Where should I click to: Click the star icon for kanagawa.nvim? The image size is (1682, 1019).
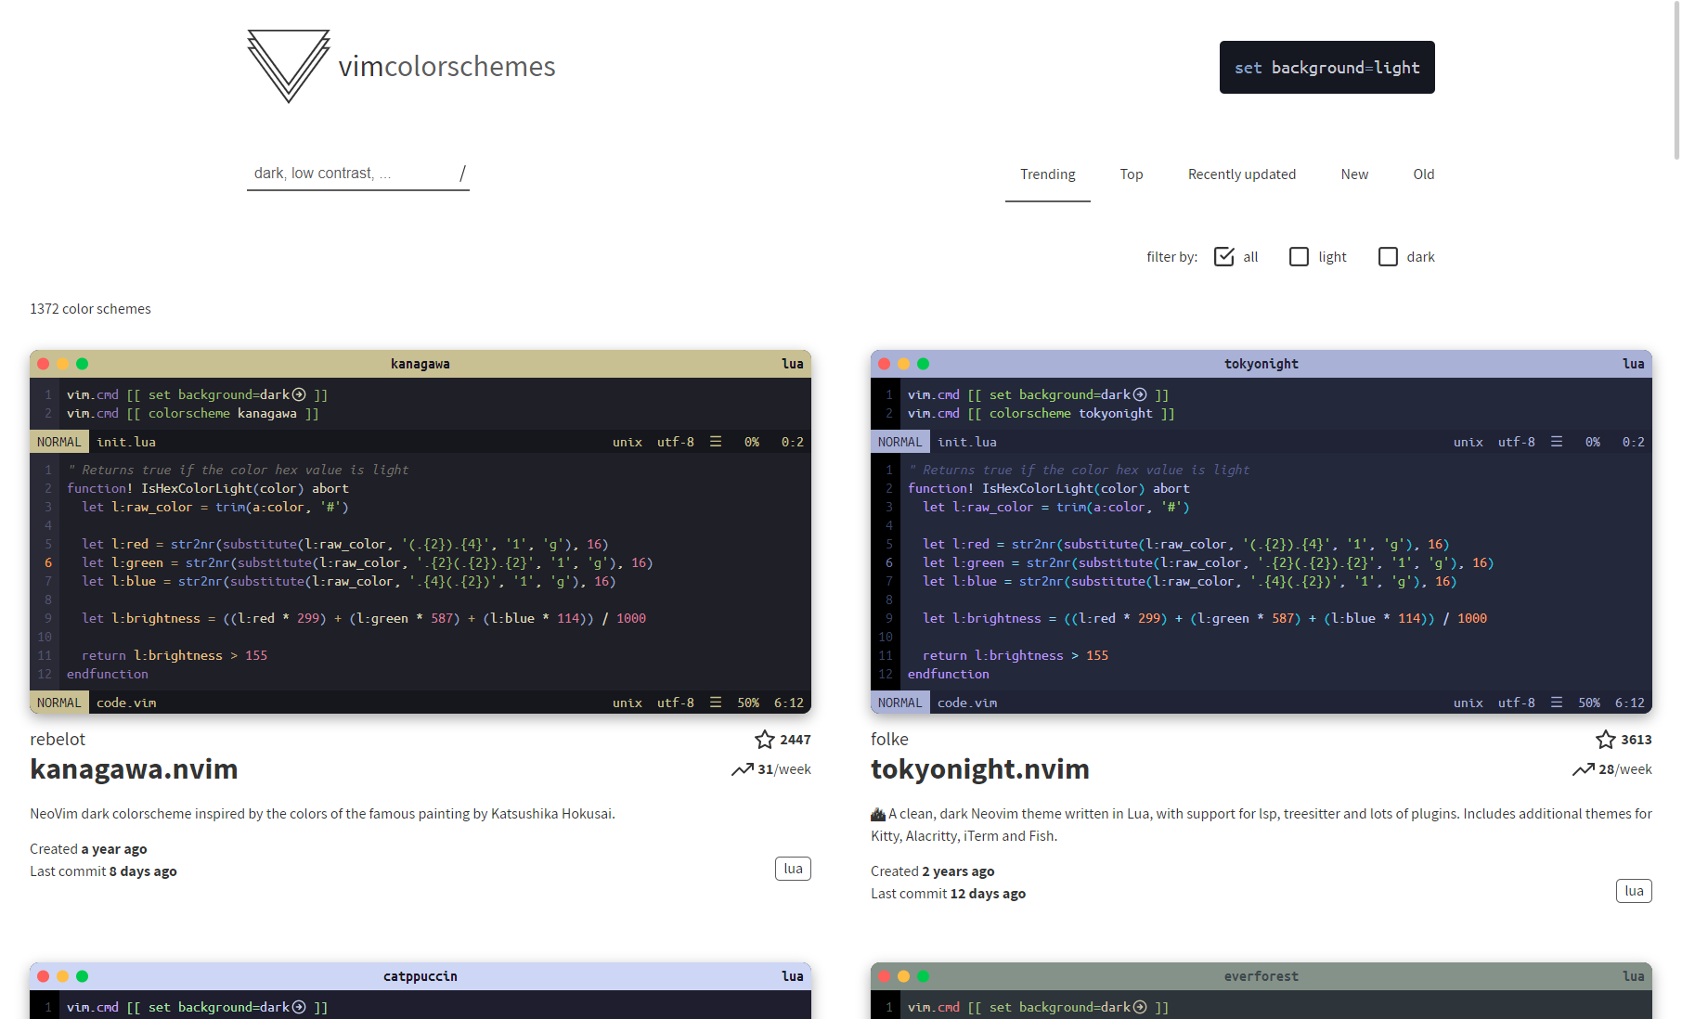click(764, 740)
